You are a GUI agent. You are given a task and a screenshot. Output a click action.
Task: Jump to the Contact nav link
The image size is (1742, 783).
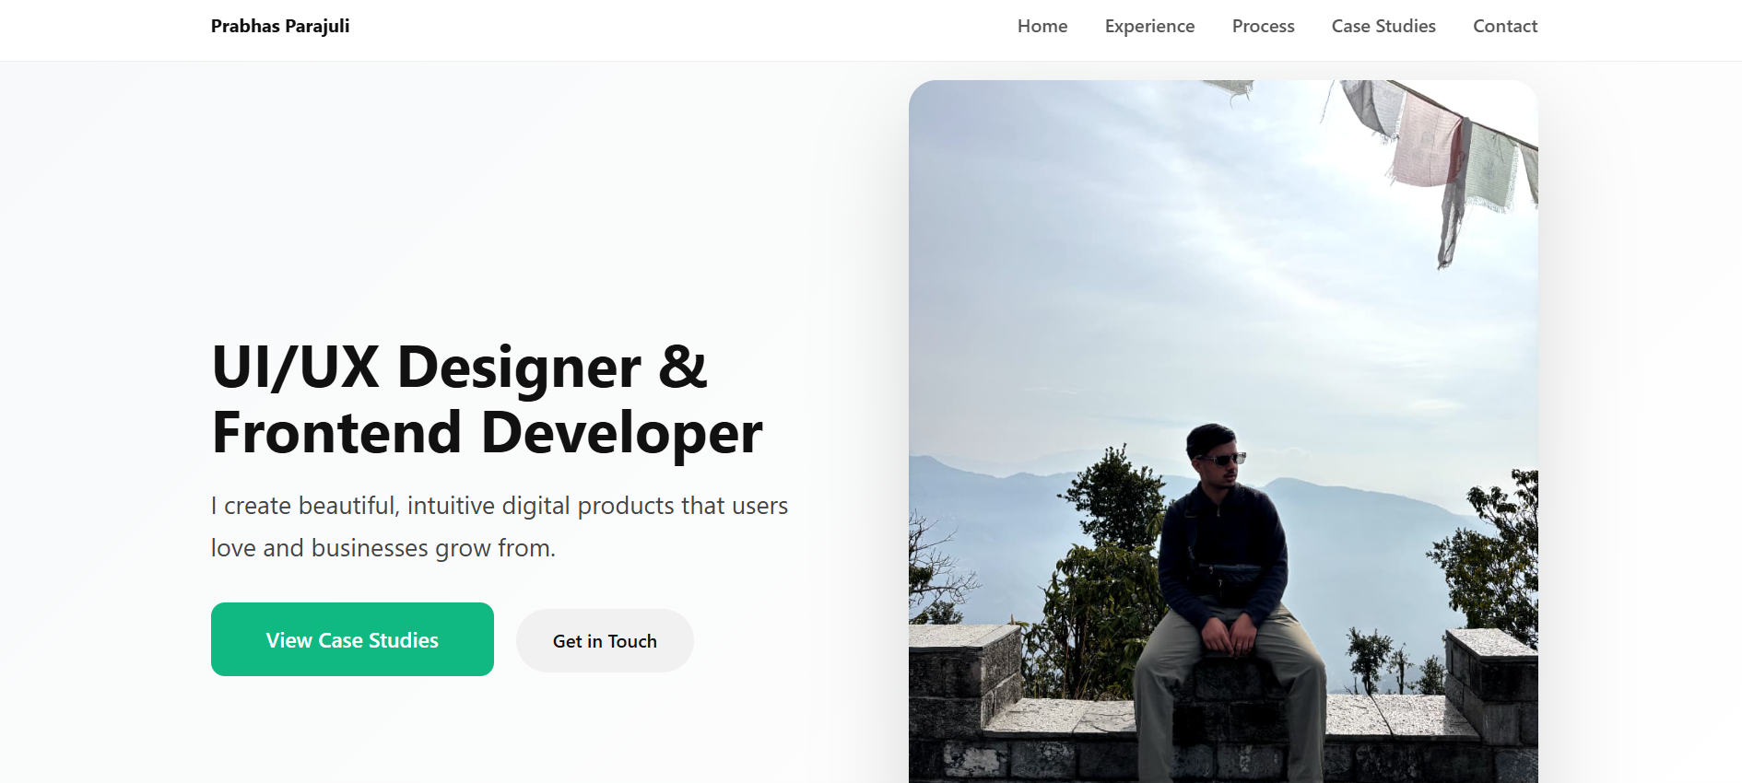[x=1505, y=26]
